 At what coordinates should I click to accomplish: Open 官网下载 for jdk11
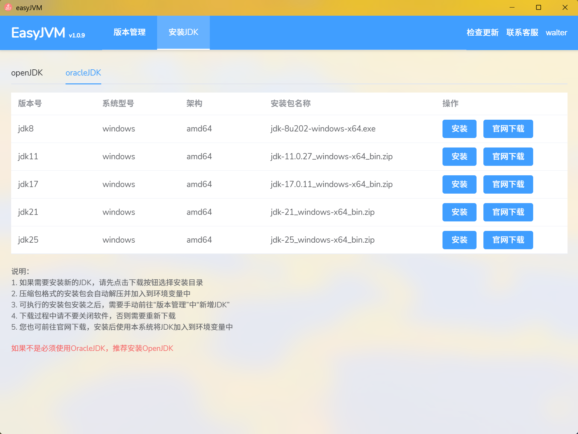pyautogui.click(x=508, y=157)
